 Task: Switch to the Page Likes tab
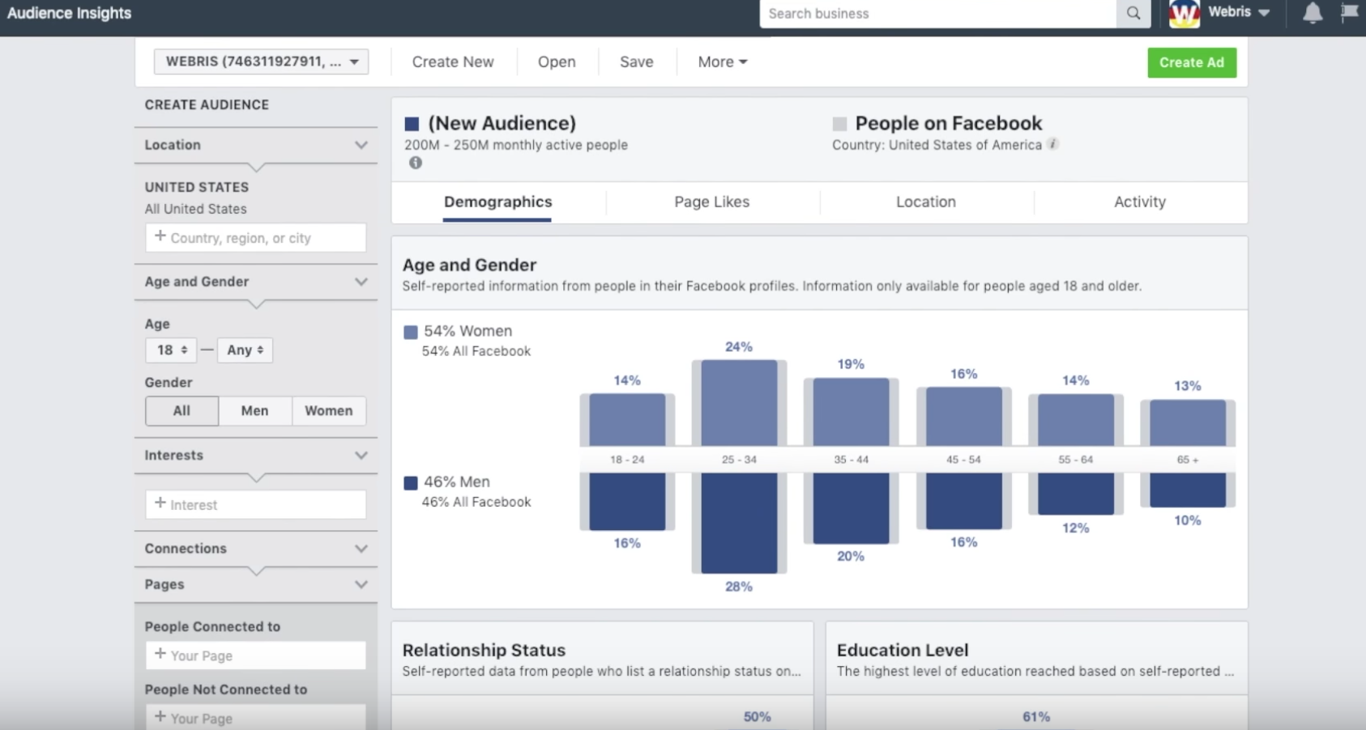(712, 202)
